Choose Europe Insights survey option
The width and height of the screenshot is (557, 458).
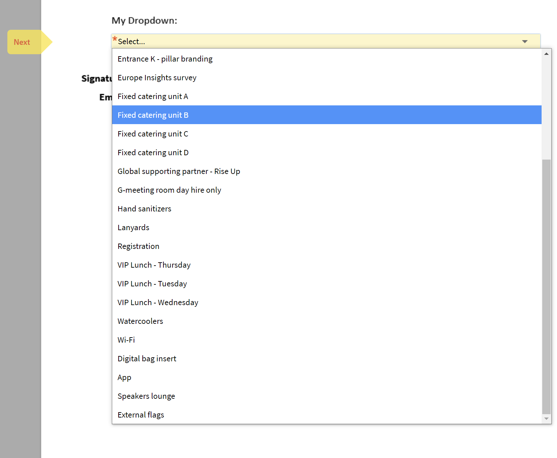(x=157, y=78)
